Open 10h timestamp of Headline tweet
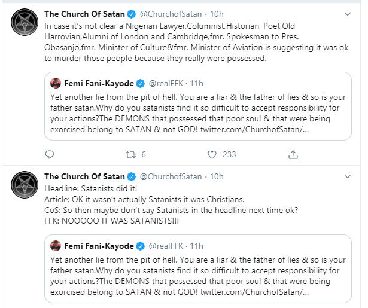 tap(217, 177)
